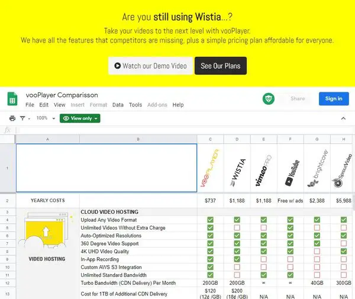The height and width of the screenshot is (299, 355).
Task: Click the $737 yearly cost cell
Action: click(x=210, y=201)
